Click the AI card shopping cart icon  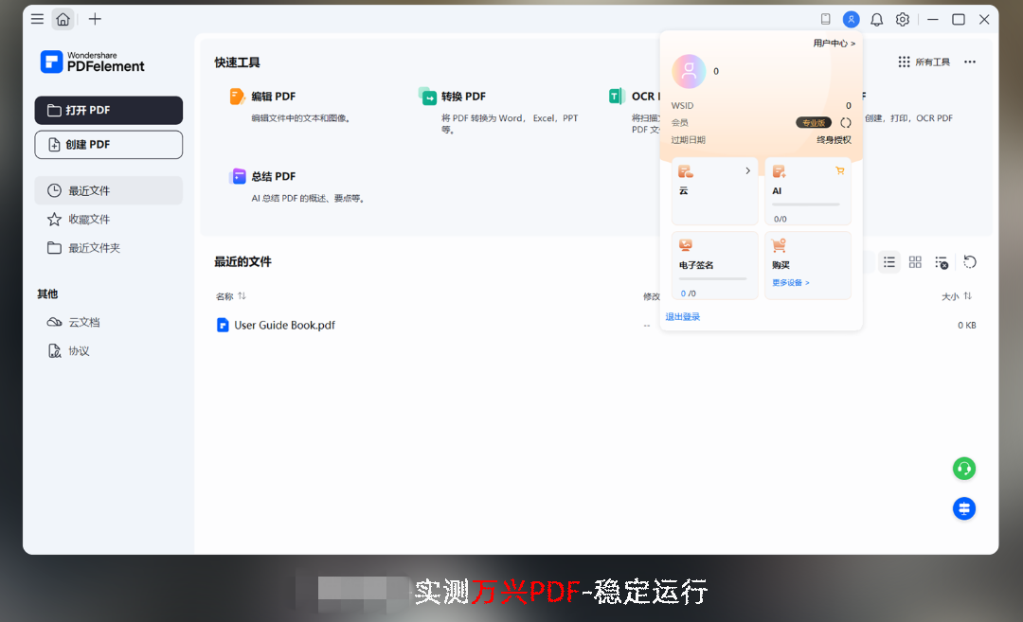coord(839,170)
